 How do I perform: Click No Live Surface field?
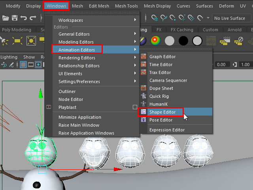click(230, 18)
